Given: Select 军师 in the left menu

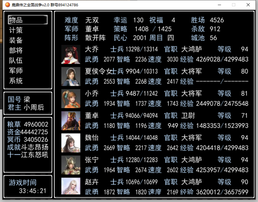Looking at the screenshot, I should point(16,71).
